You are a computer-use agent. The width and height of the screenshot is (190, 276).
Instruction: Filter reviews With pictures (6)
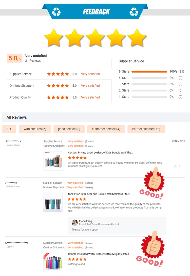(35, 129)
